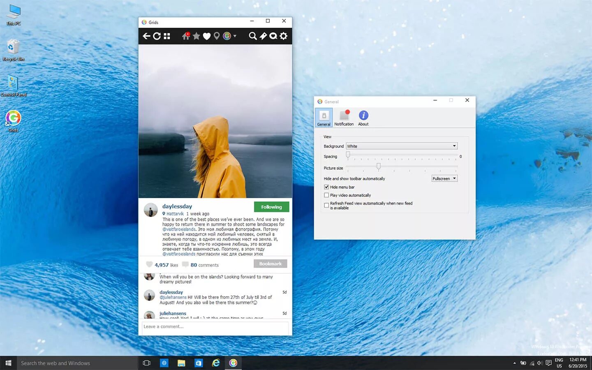The width and height of the screenshot is (592, 370).
Task: Open the Fullscreen toolbar dropdown
Action: pos(444,178)
